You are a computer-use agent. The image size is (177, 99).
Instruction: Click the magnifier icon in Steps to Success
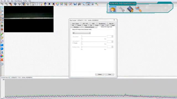139,9
